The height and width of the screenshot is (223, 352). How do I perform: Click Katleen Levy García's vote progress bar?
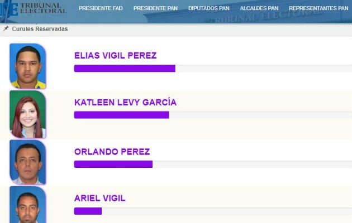121,115
